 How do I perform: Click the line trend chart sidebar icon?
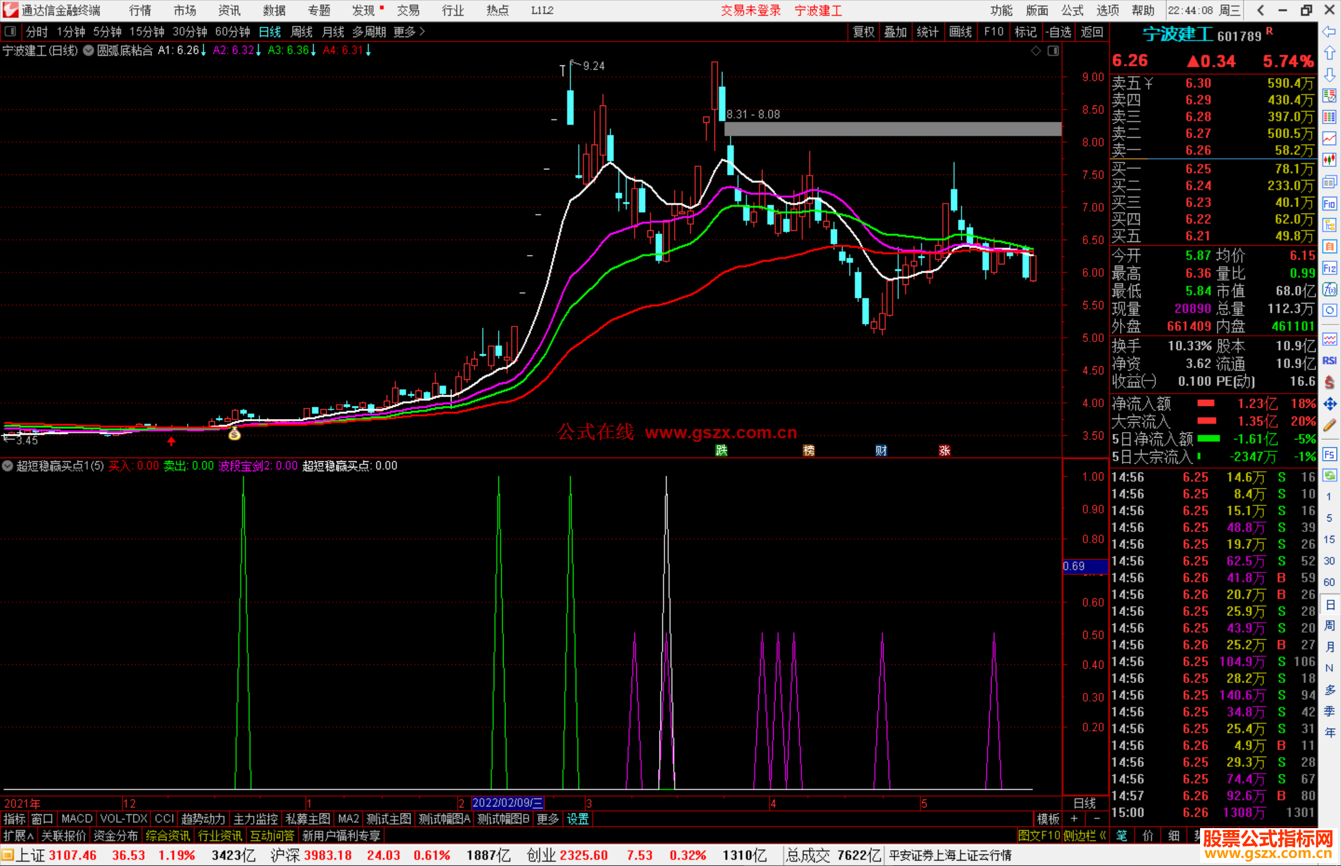(1329, 139)
